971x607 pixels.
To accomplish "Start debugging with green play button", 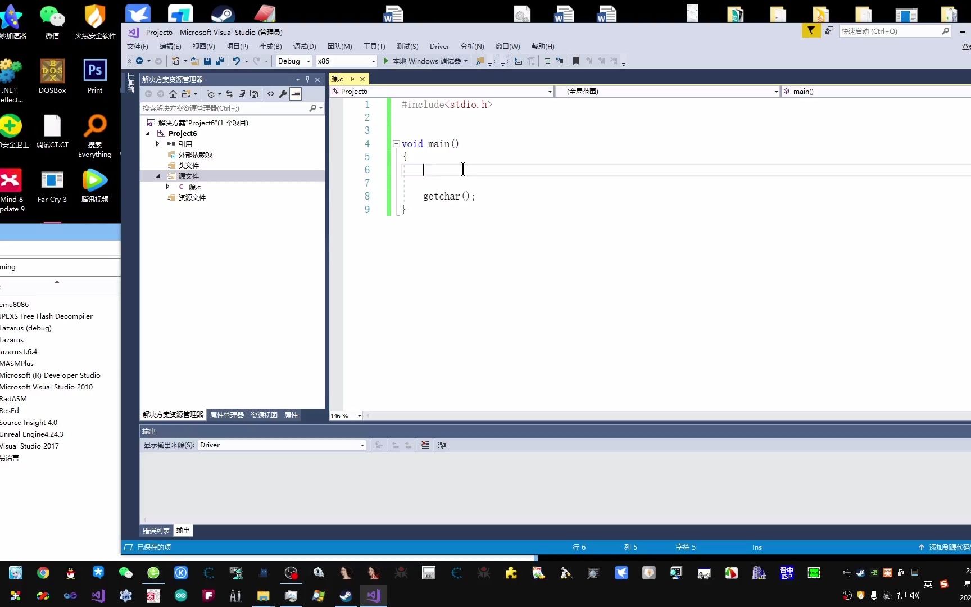I will (386, 61).
